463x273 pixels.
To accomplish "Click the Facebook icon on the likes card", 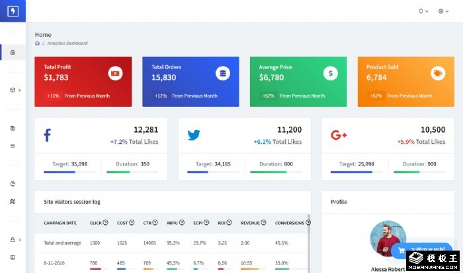I will (48, 135).
